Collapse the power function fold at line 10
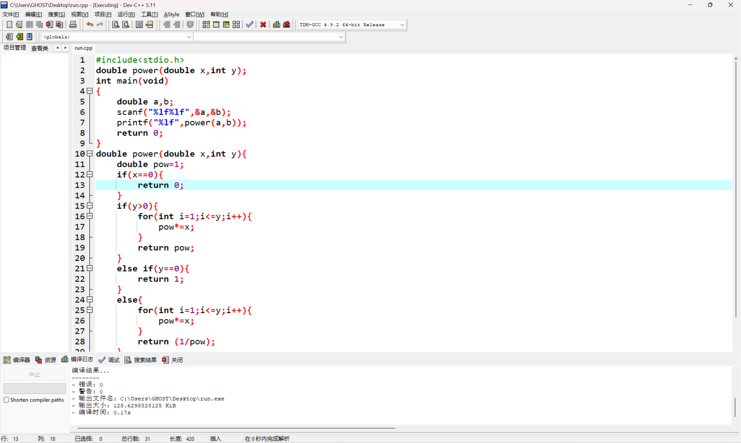The image size is (741, 443). [x=90, y=154]
